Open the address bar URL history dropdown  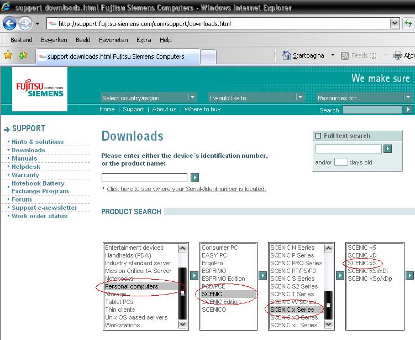point(395,24)
